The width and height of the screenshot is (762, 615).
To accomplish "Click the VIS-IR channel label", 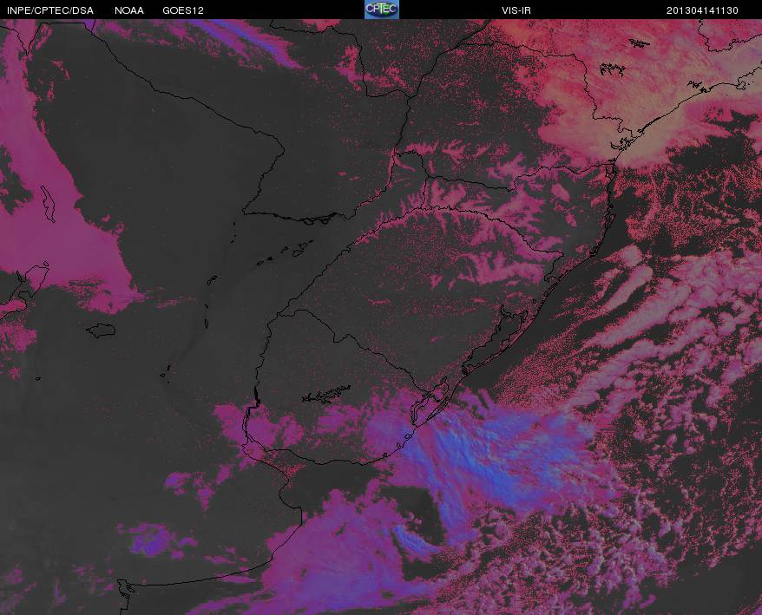I will (x=516, y=10).
